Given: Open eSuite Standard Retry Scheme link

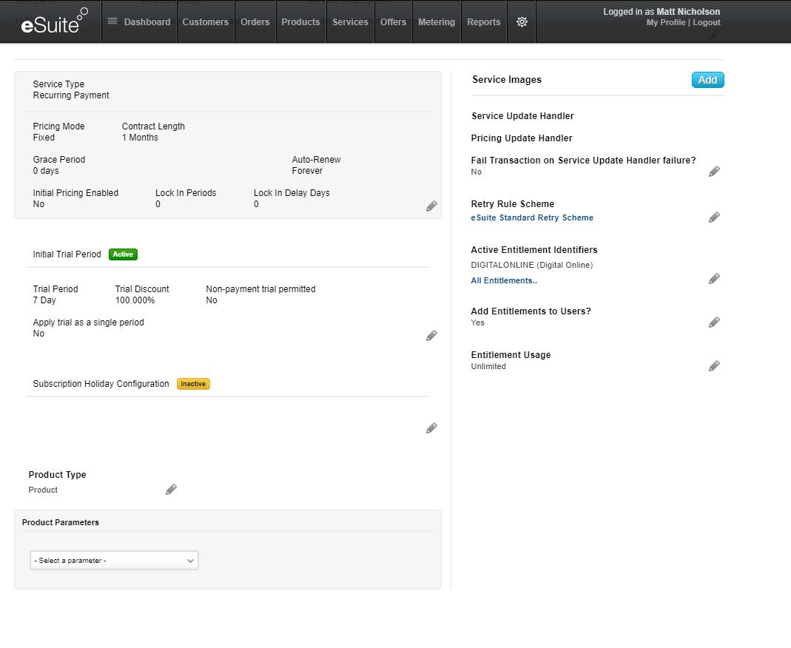Looking at the screenshot, I should pyautogui.click(x=532, y=218).
